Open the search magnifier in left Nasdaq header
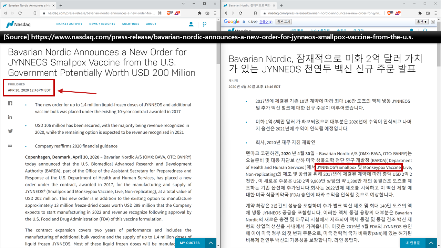The height and width of the screenshot is (248, 441). 205,24
